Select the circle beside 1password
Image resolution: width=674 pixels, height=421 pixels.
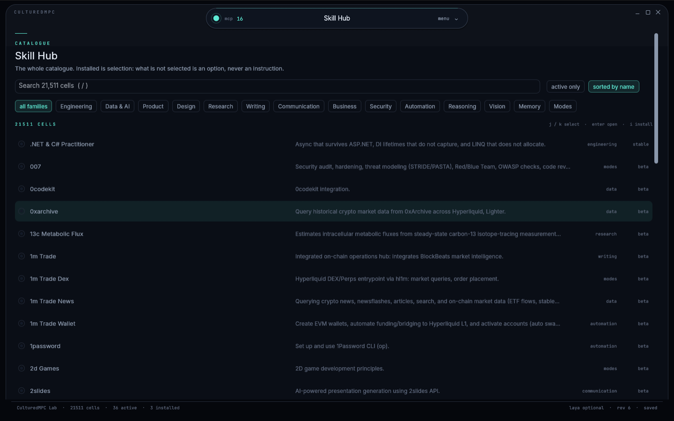(x=22, y=346)
